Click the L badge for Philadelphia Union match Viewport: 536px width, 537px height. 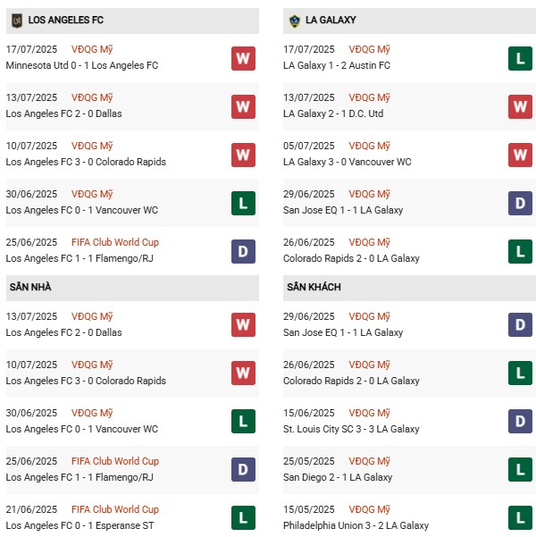point(521,517)
